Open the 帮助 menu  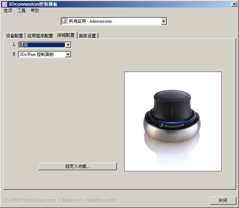click(x=35, y=11)
